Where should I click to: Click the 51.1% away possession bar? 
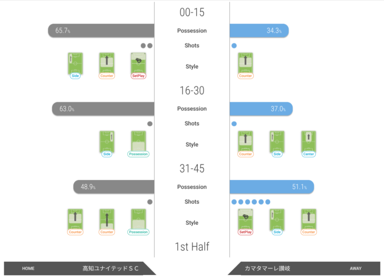[272, 187]
